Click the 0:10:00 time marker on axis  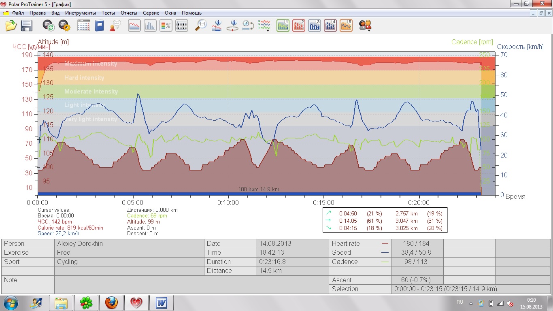[x=228, y=202]
